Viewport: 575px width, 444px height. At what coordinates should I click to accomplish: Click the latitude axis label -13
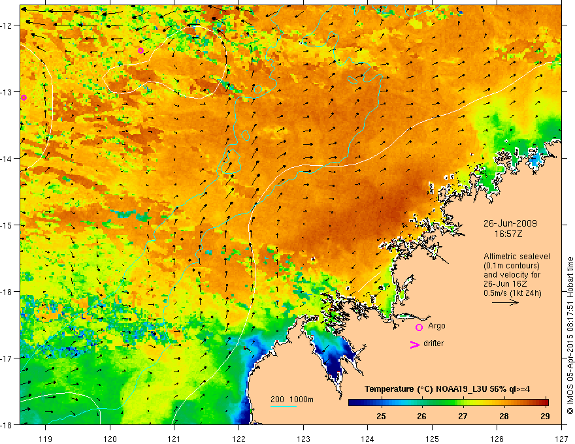tap(7, 92)
